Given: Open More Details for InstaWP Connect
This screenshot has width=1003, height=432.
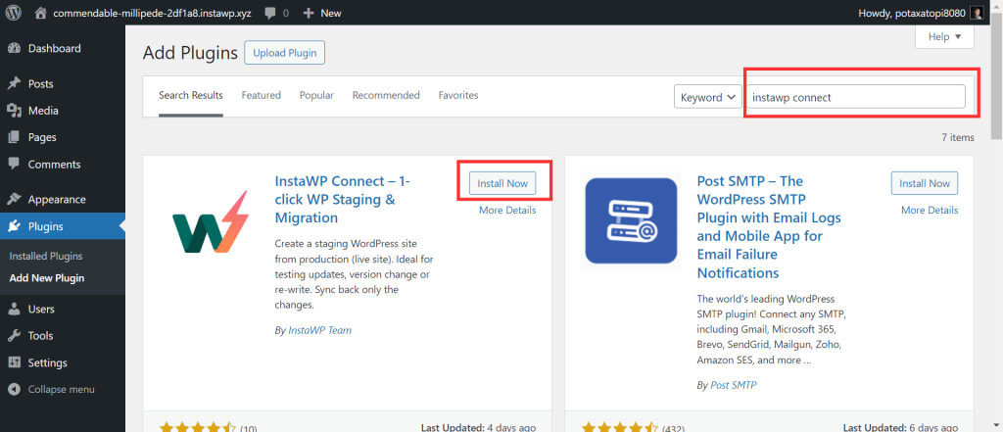Looking at the screenshot, I should [x=508, y=210].
